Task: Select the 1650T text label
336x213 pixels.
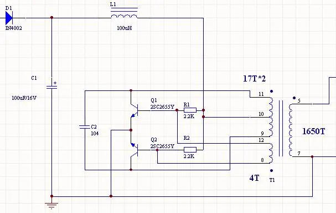Action: 313,131
